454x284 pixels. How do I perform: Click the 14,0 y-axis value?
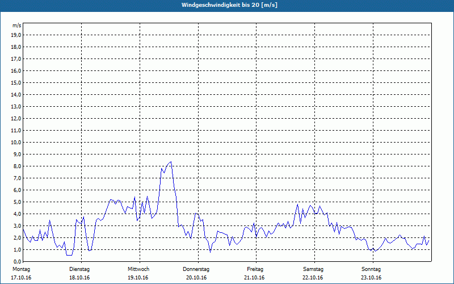click(x=16, y=94)
